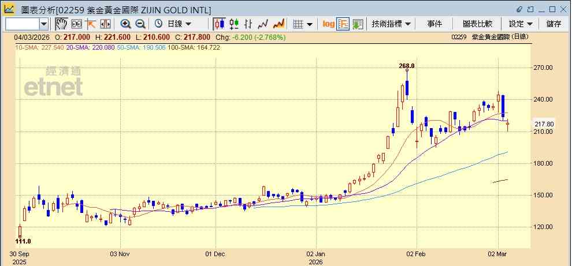Open the 技術指標 dropdown menu
The image size is (572, 266).
coord(391,24)
